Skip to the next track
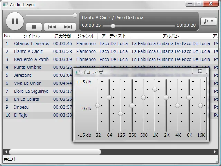This screenshot has height=166, width=221. [x=68, y=27]
